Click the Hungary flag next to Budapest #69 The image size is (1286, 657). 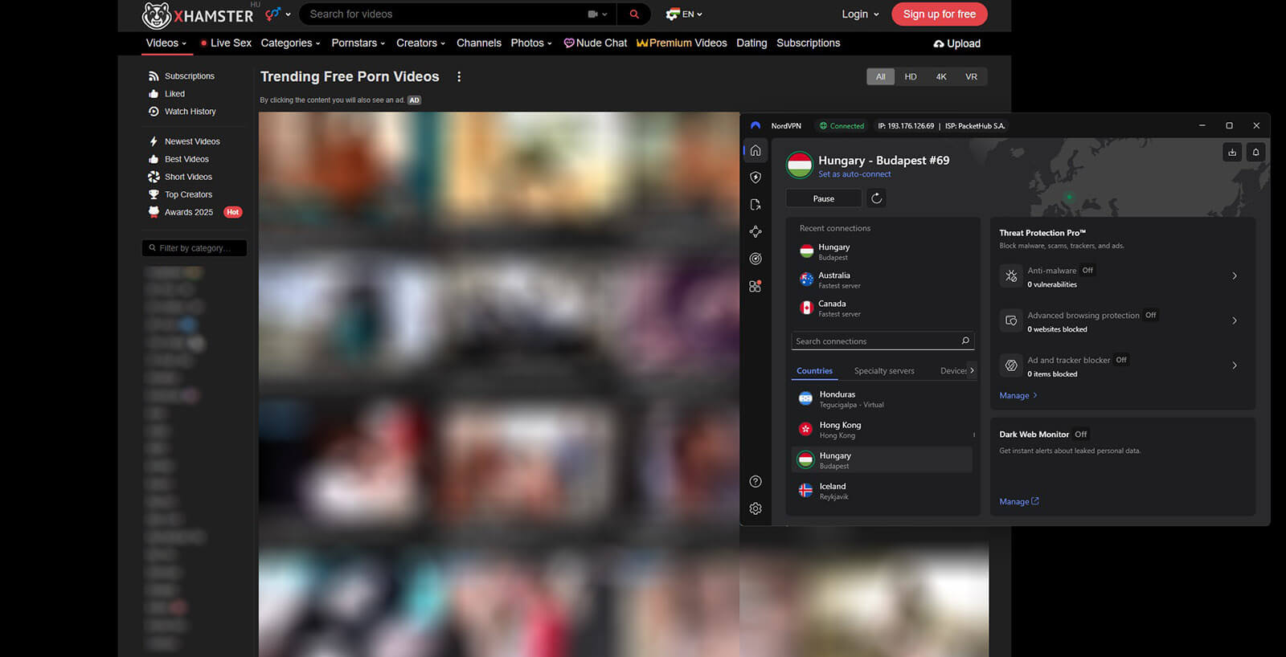point(800,165)
